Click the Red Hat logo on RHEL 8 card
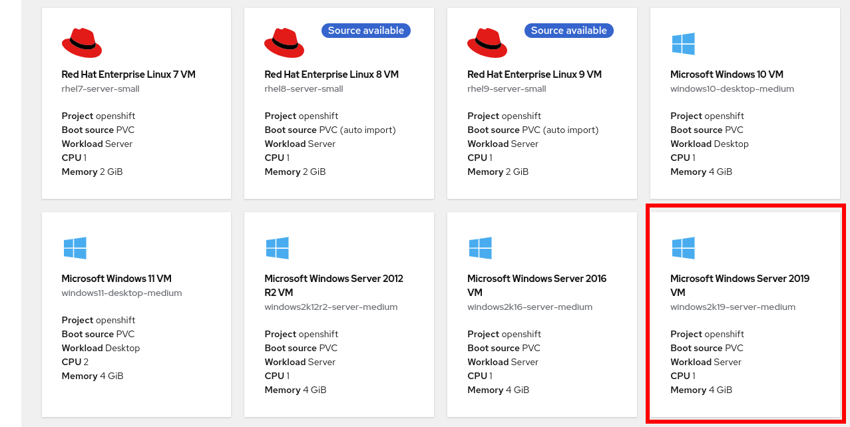 point(284,43)
